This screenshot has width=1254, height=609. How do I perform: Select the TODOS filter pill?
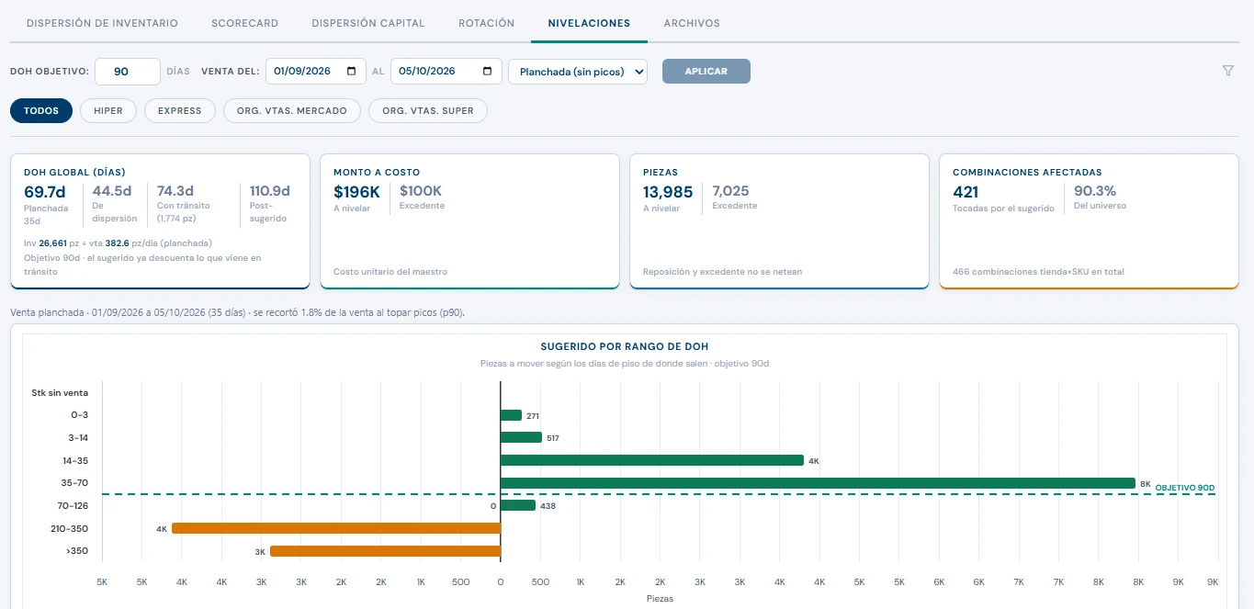click(41, 110)
